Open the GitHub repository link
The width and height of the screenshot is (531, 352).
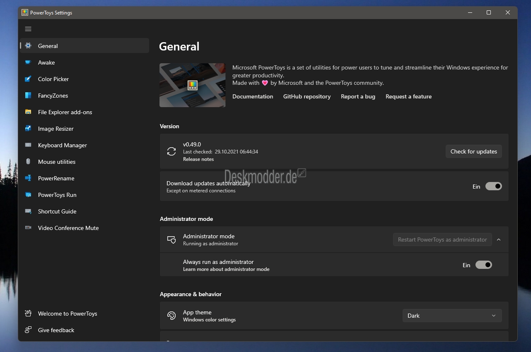click(x=307, y=96)
